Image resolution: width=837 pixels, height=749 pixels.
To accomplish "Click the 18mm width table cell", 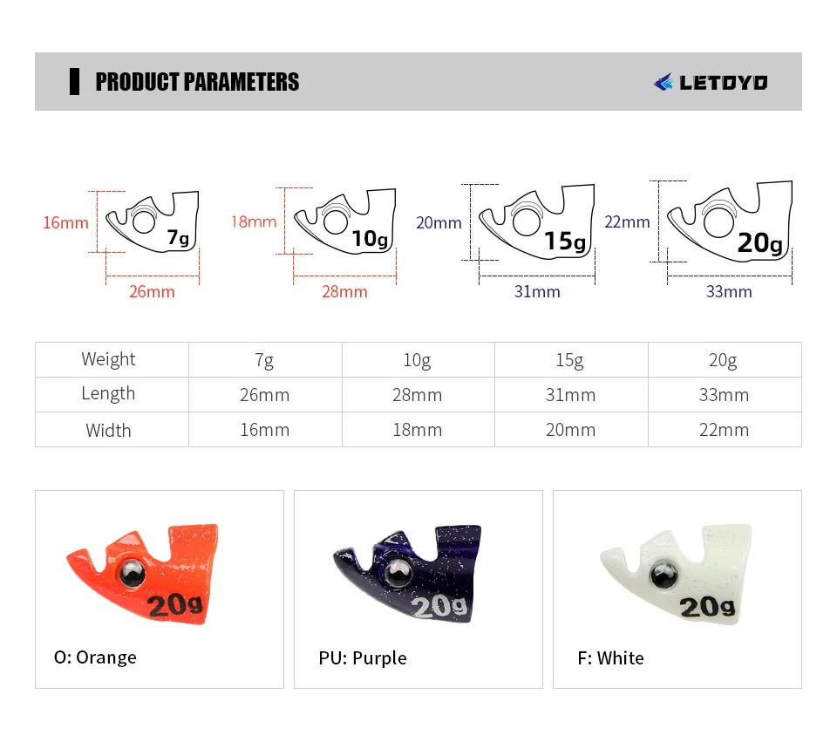I will 418,430.
